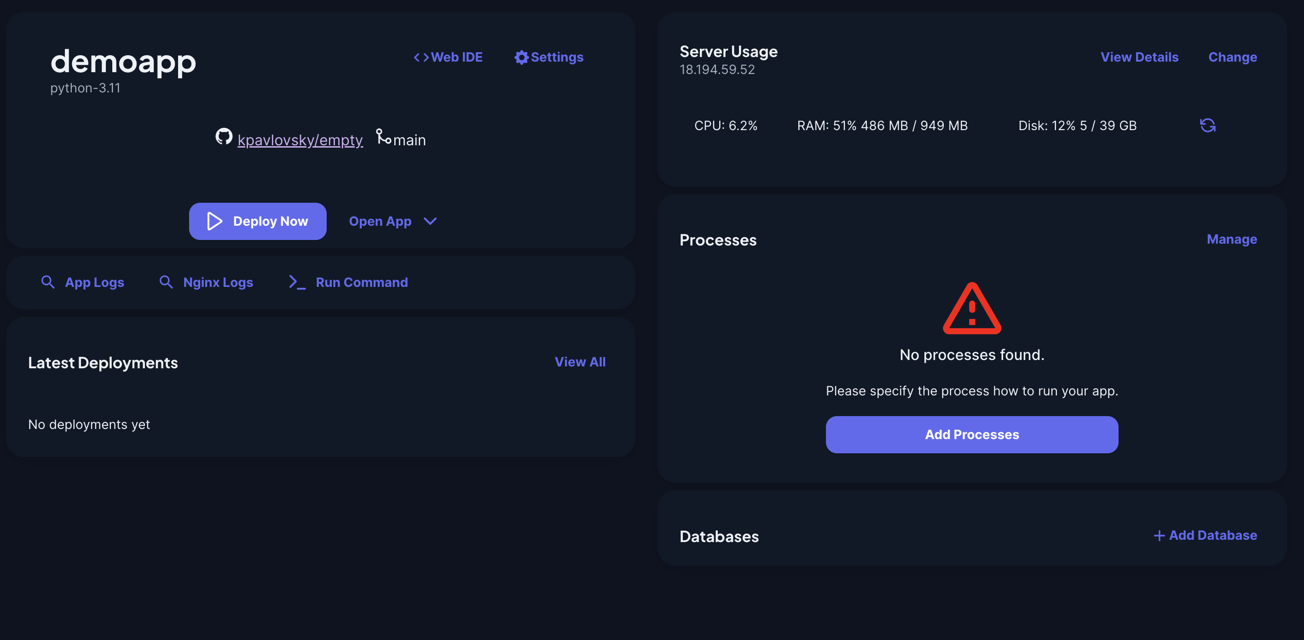
Task: Click the Nginx Logs magnifier icon
Action: (x=166, y=282)
